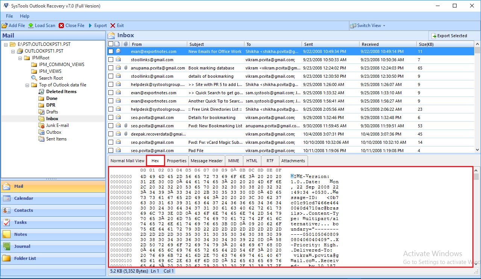Screen dimensions: 481x279
Task: Select the DPR folder
Action: click(51, 105)
